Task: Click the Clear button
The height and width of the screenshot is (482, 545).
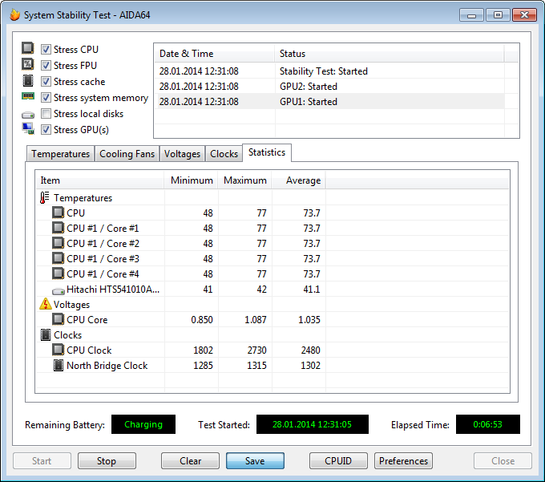Action: (x=190, y=461)
